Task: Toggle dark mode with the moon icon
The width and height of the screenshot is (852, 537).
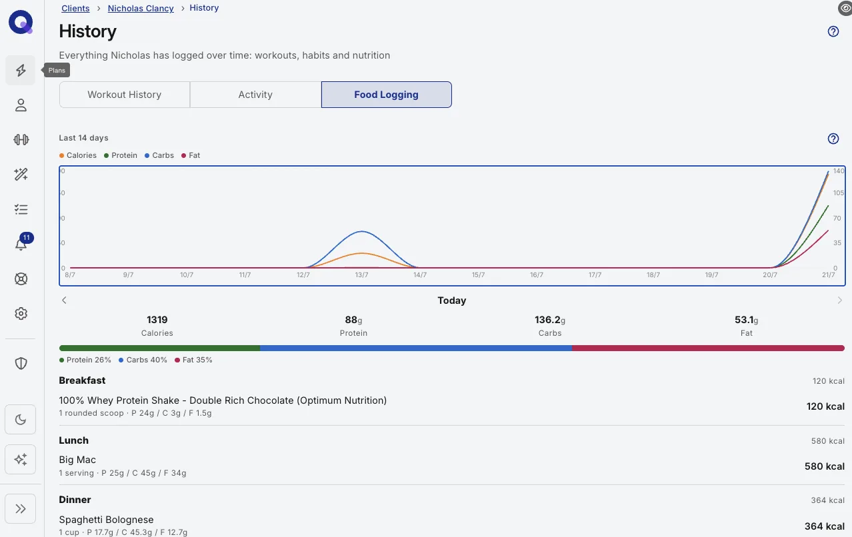Action: coord(21,420)
